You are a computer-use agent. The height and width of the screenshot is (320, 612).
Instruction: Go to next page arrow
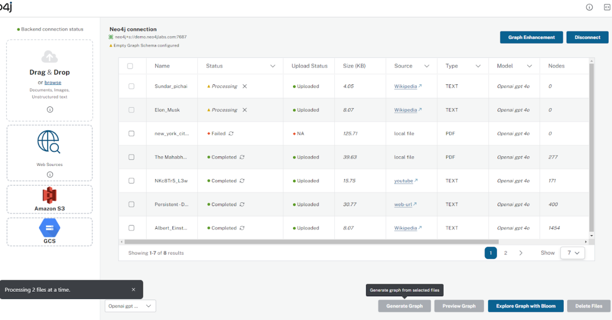(x=521, y=253)
